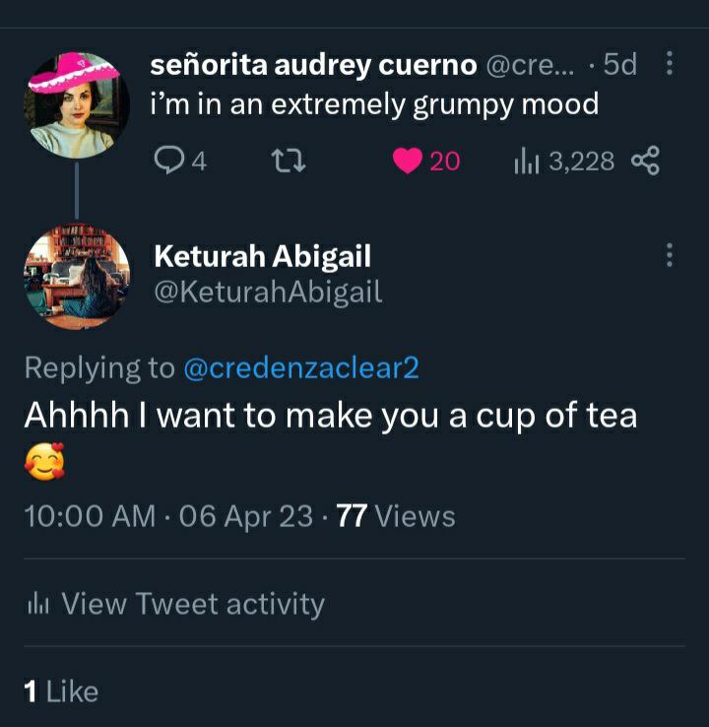Retweet the grumpy mood tweet
This screenshot has width=709, height=727.
[x=289, y=161]
